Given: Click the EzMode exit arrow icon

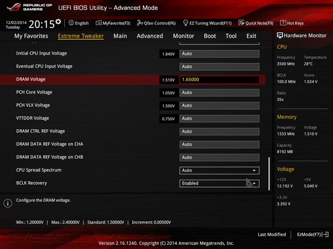Looking at the screenshot, I should pyautogui.click(x=325, y=234).
